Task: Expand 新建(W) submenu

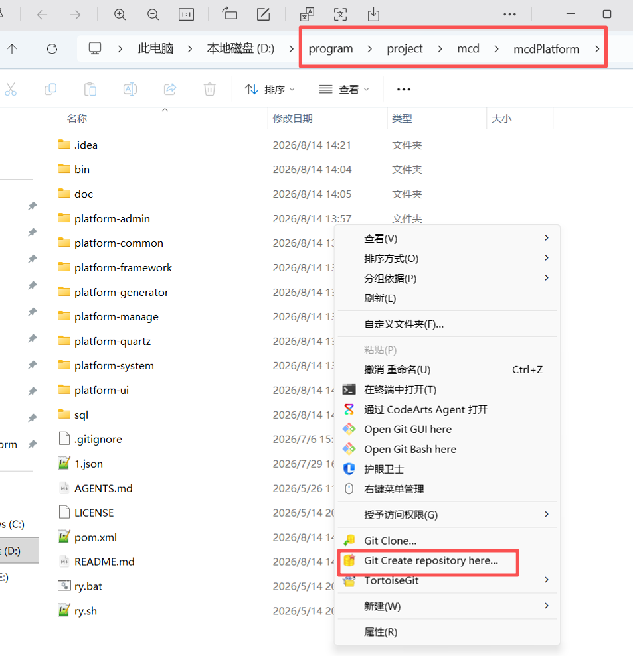Action: pos(546,606)
